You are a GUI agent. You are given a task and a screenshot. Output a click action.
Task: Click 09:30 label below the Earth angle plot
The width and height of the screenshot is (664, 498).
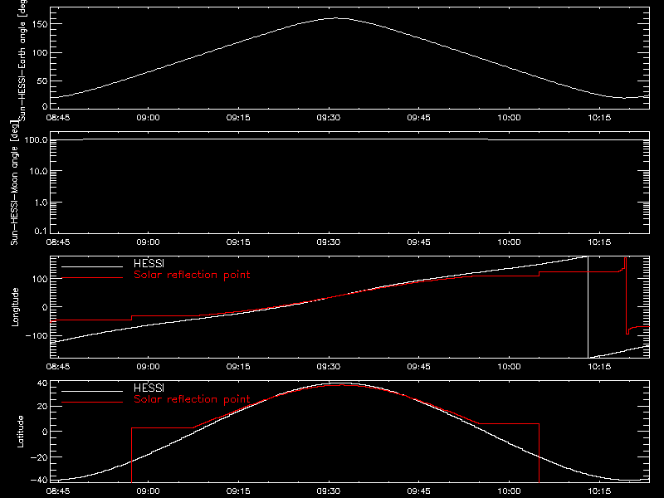[x=328, y=118]
